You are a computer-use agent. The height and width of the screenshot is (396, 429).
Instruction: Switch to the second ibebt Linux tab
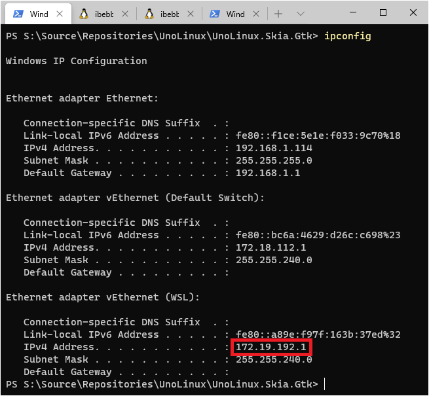coord(104,14)
